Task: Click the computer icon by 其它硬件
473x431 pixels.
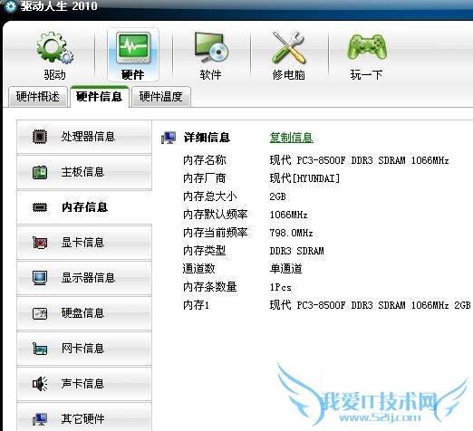Action: (x=40, y=419)
